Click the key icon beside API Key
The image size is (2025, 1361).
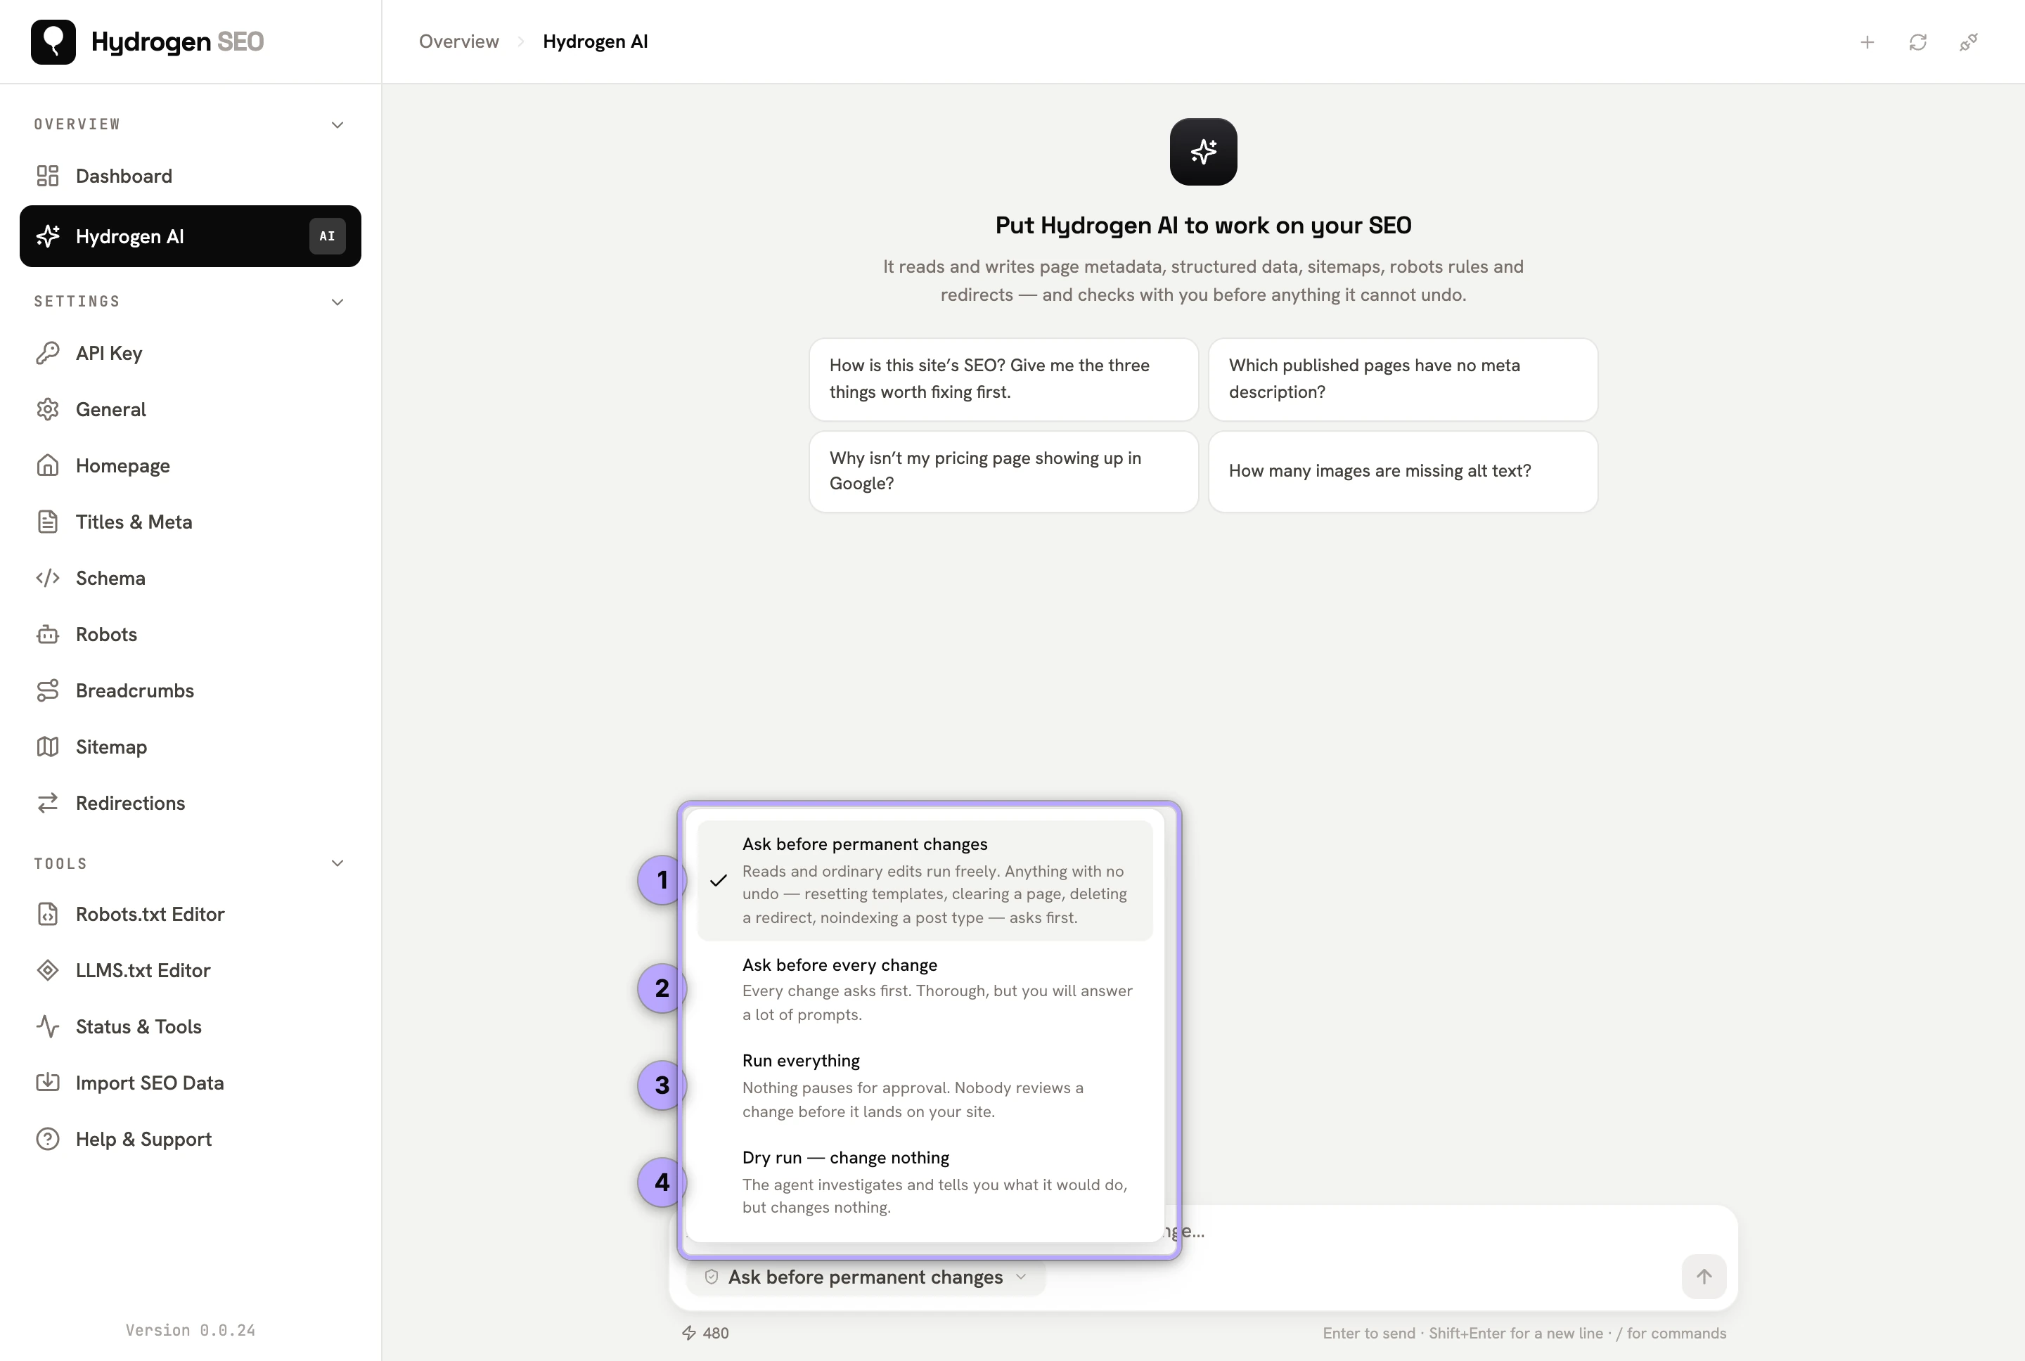point(48,354)
